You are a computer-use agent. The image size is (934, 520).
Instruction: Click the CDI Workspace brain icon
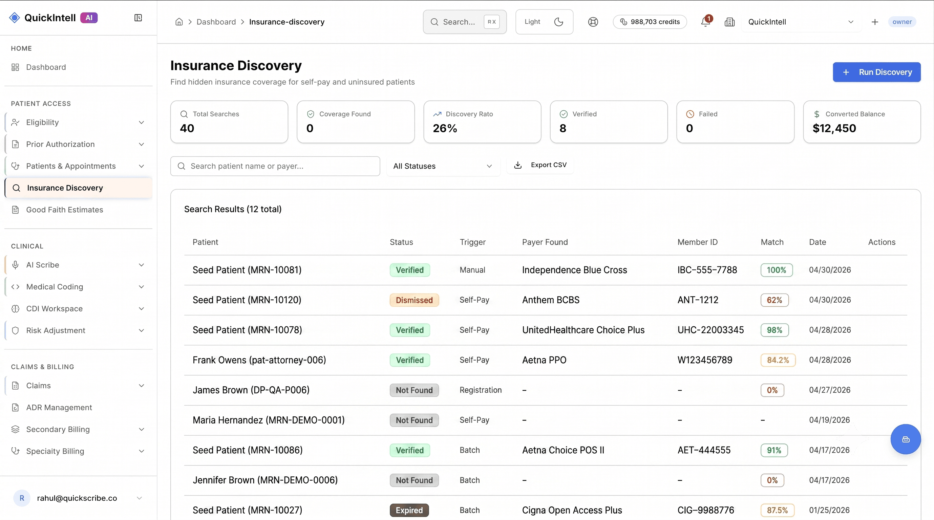tap(15, 308)
